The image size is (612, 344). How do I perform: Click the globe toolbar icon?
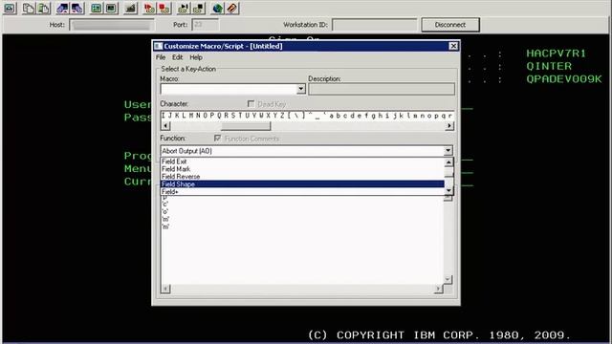coord(217,9)
